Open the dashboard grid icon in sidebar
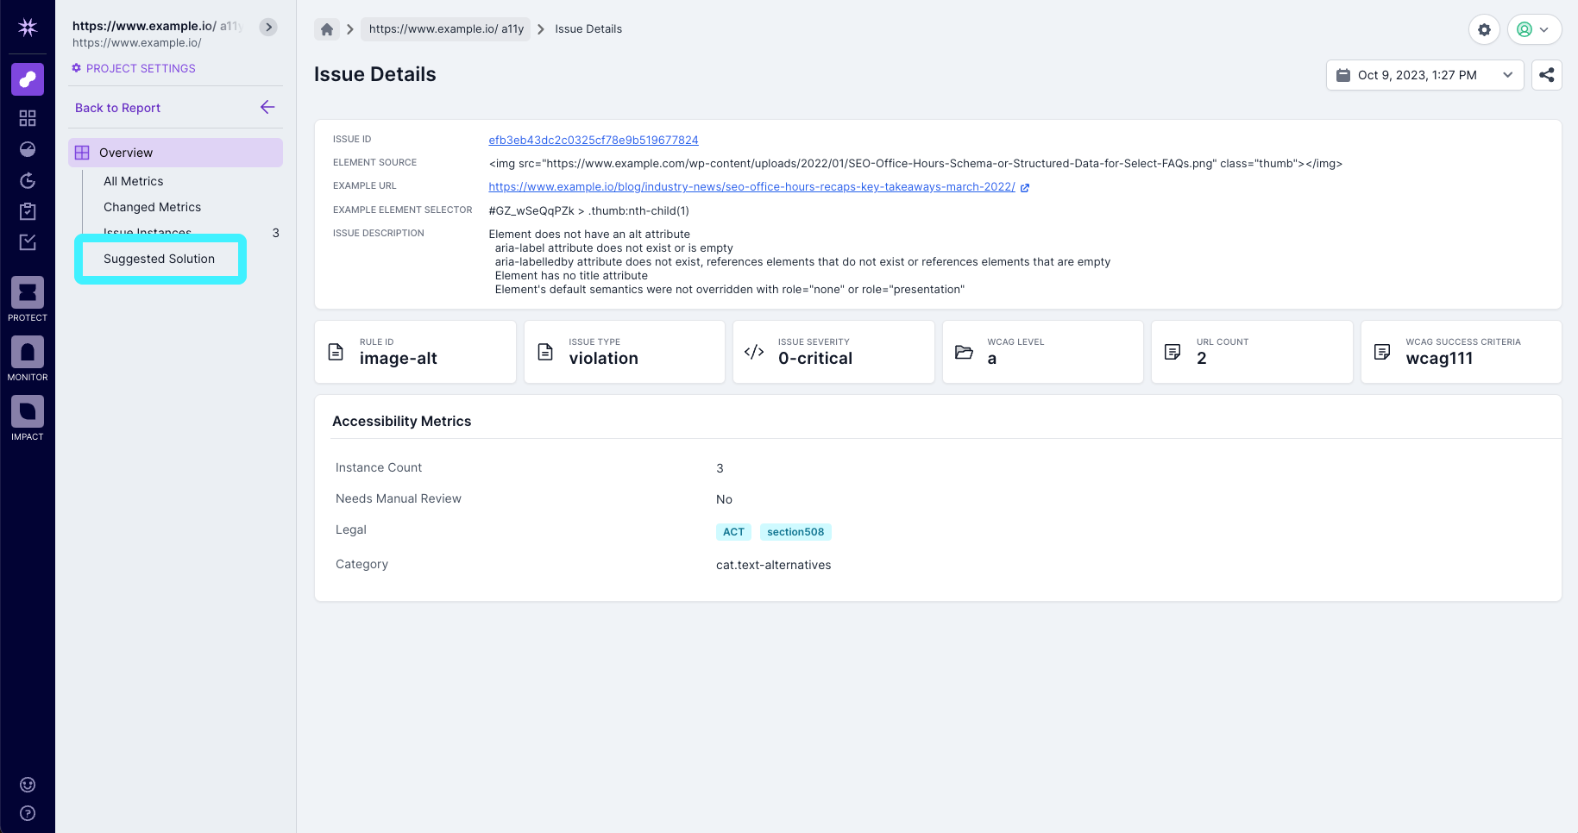This screenshot has height=833, width=1578. tap(27, 117)
